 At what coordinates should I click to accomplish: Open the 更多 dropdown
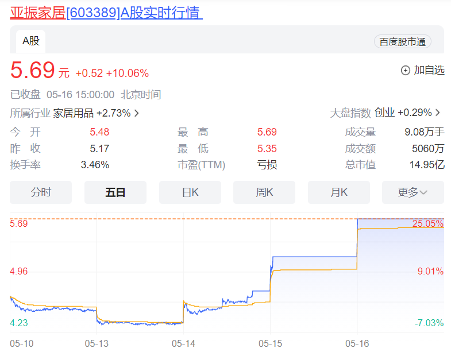pos(413,192)
